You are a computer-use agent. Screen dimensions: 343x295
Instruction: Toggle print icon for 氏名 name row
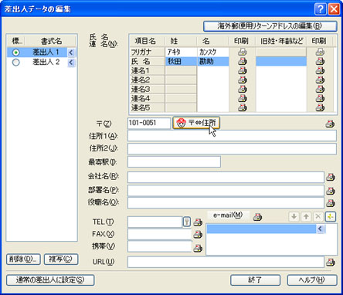tap(242, 61)
